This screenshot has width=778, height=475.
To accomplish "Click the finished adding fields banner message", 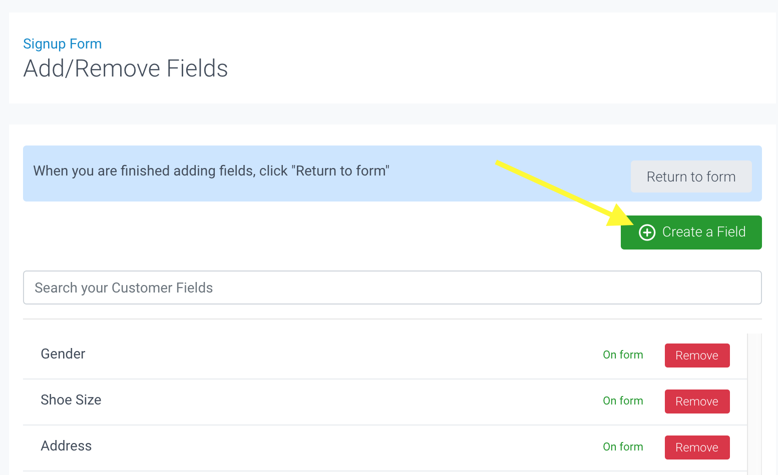I will coord(211,171).
